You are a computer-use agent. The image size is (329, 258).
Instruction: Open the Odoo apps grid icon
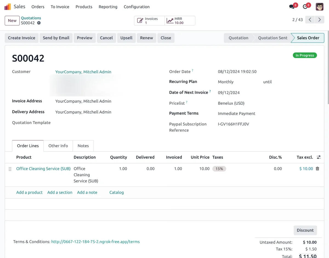pyautogui.click(x=8, y=6)
